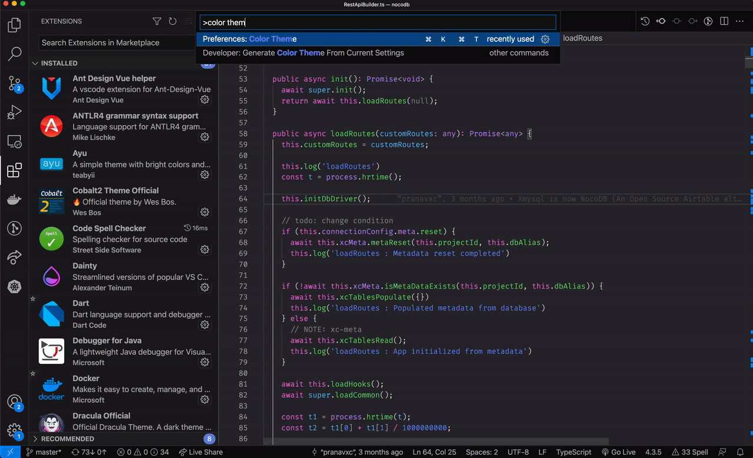Image resolution: width=753 pixels, height=458 pixels.
Task: Open the Live Share view in activity bar
Action: pos(15,257)
